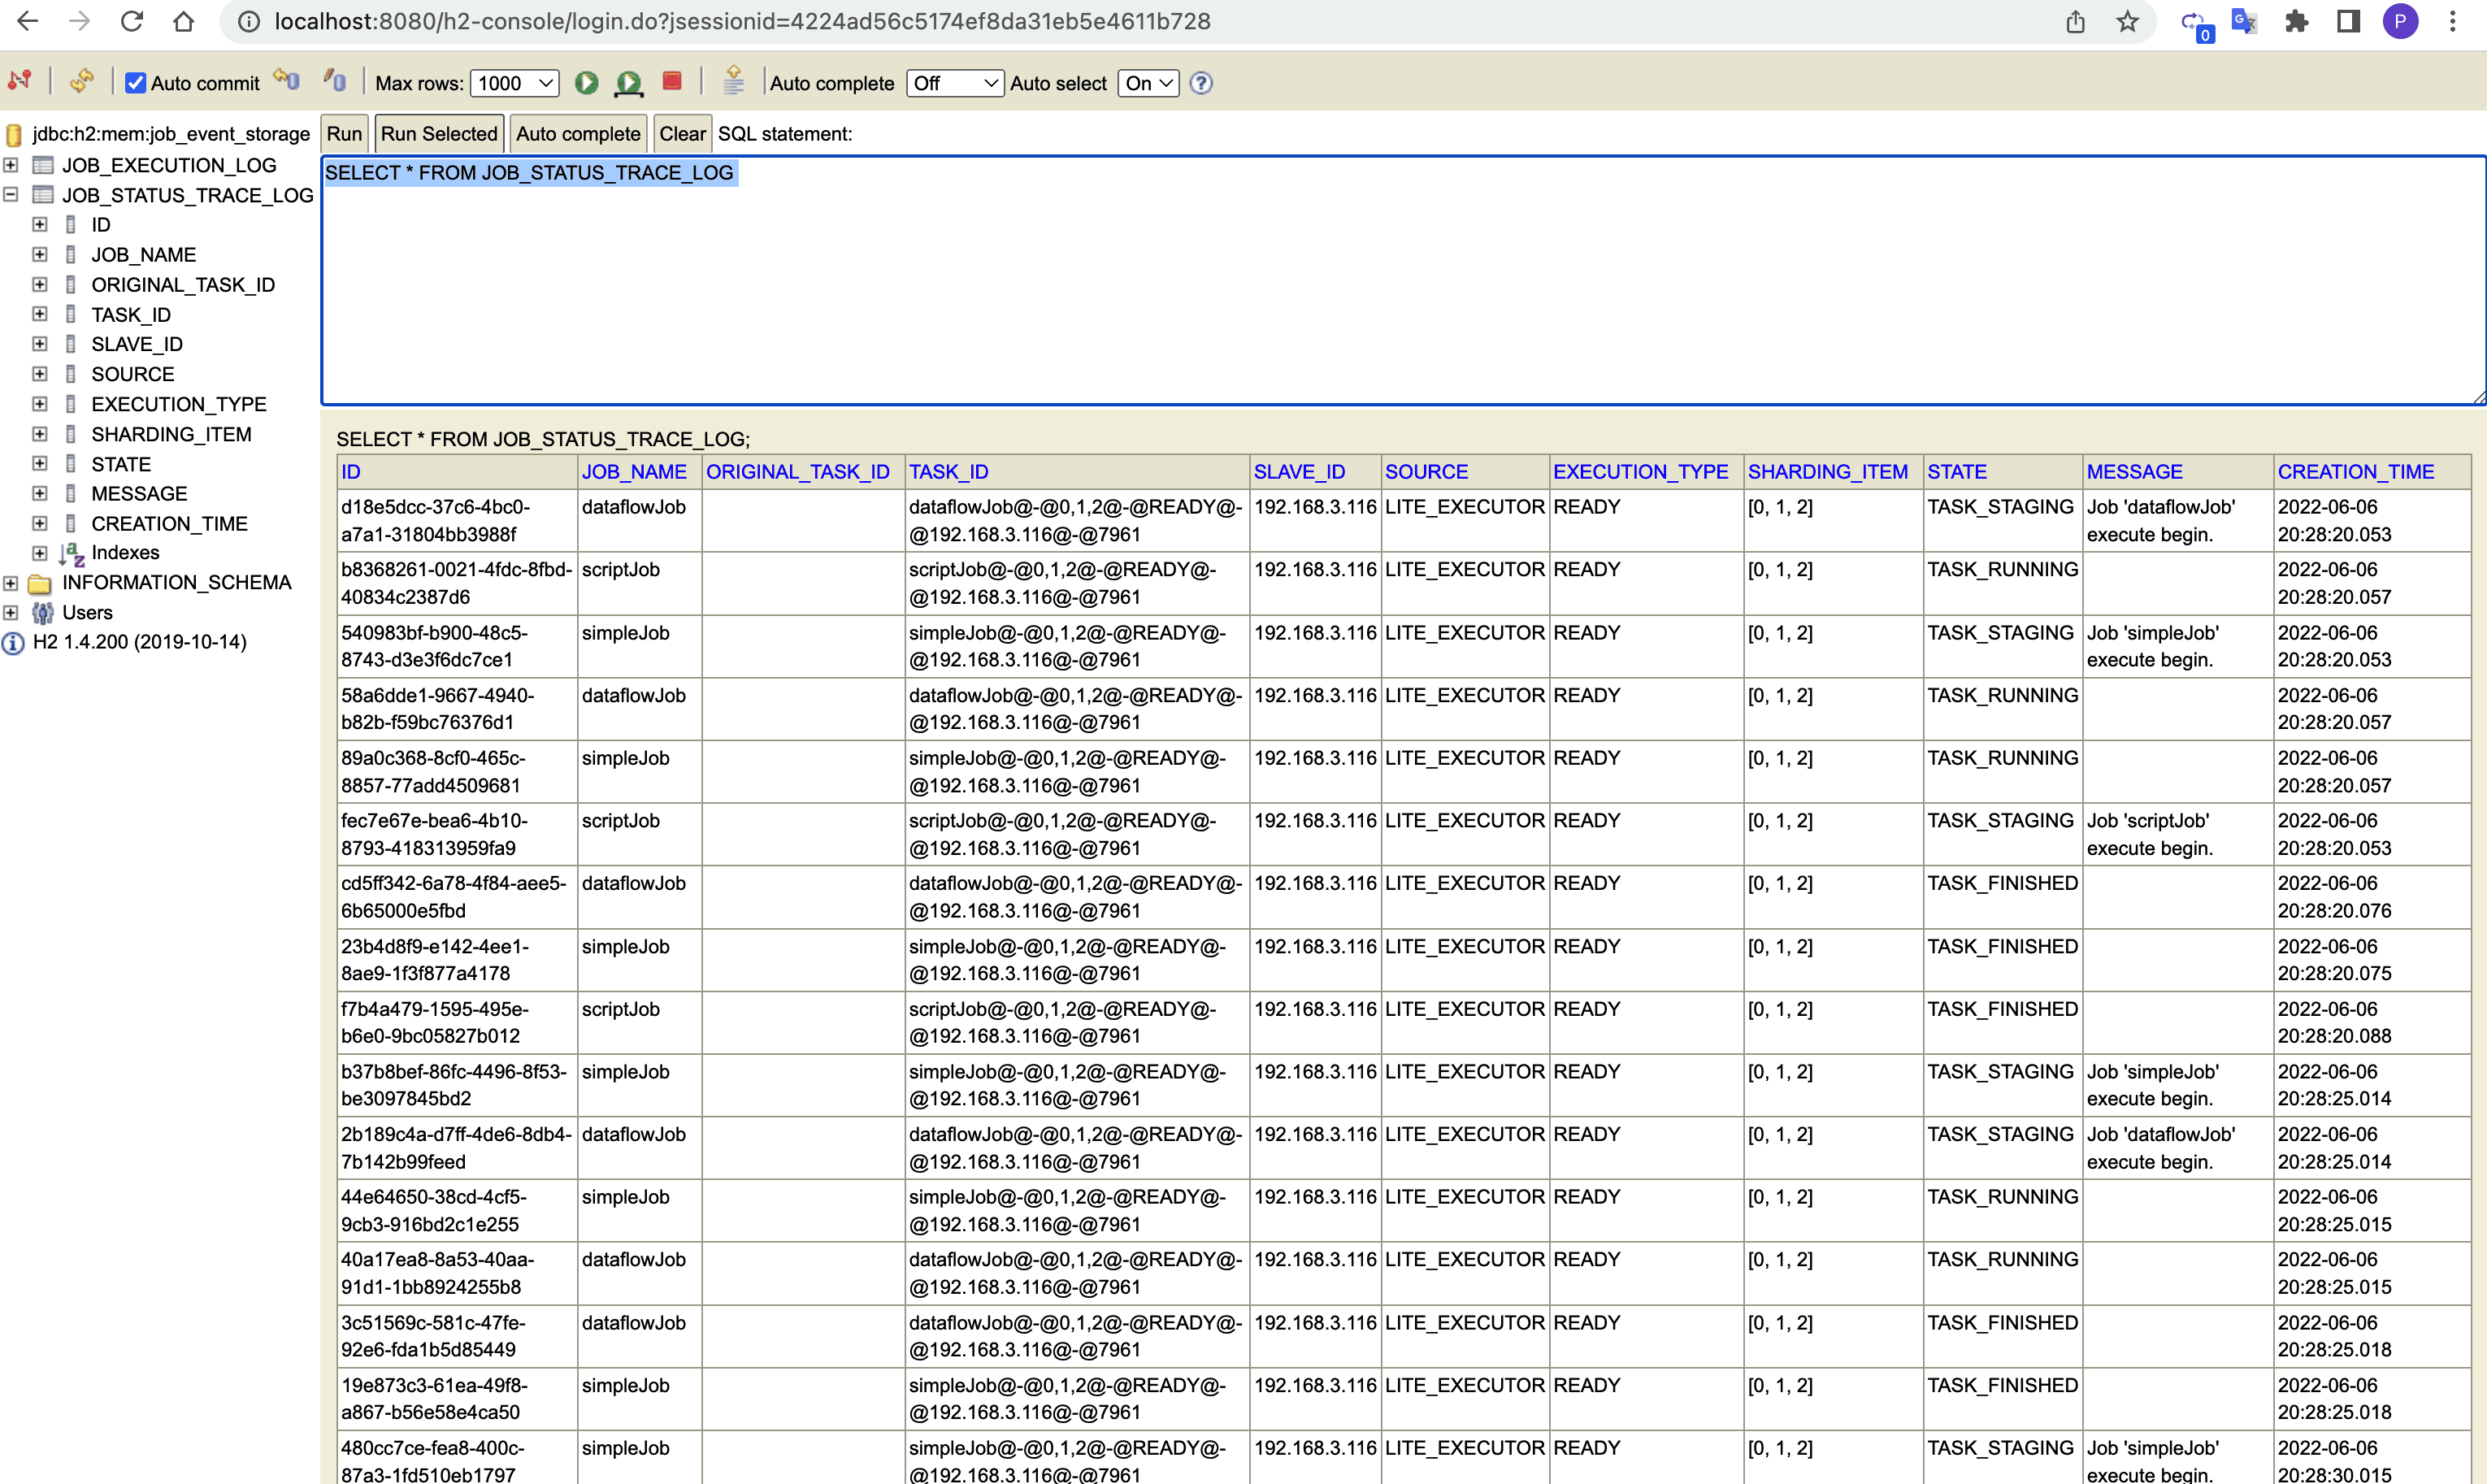
Task: Click the Rollback icon
Action: pyautogui.click(x=287, y=81)
